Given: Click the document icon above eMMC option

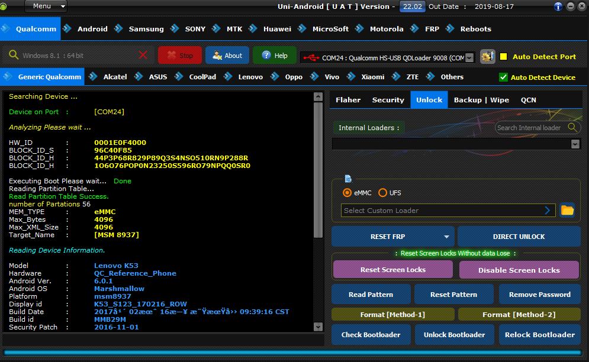Looking at the screenshot, I should (348, 179).
